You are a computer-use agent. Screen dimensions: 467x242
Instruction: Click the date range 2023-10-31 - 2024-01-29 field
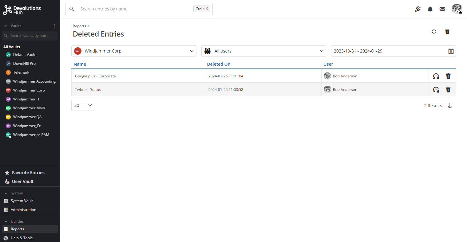393,51
